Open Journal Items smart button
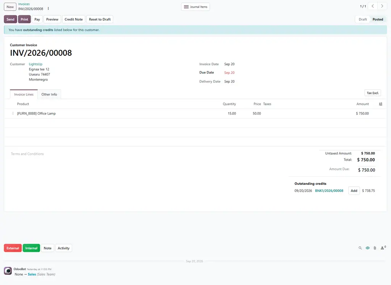Image resolution: width=391 pixels, height=285 pixels. click(195, 7)
